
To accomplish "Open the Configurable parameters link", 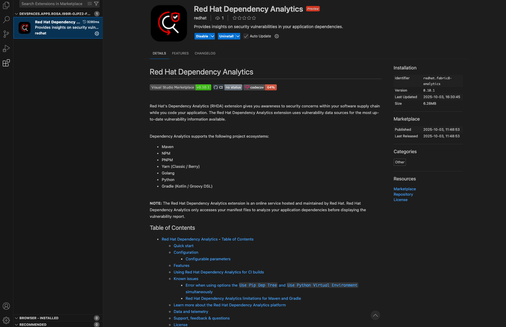I will pyautogui.click(x=208, y=259).
